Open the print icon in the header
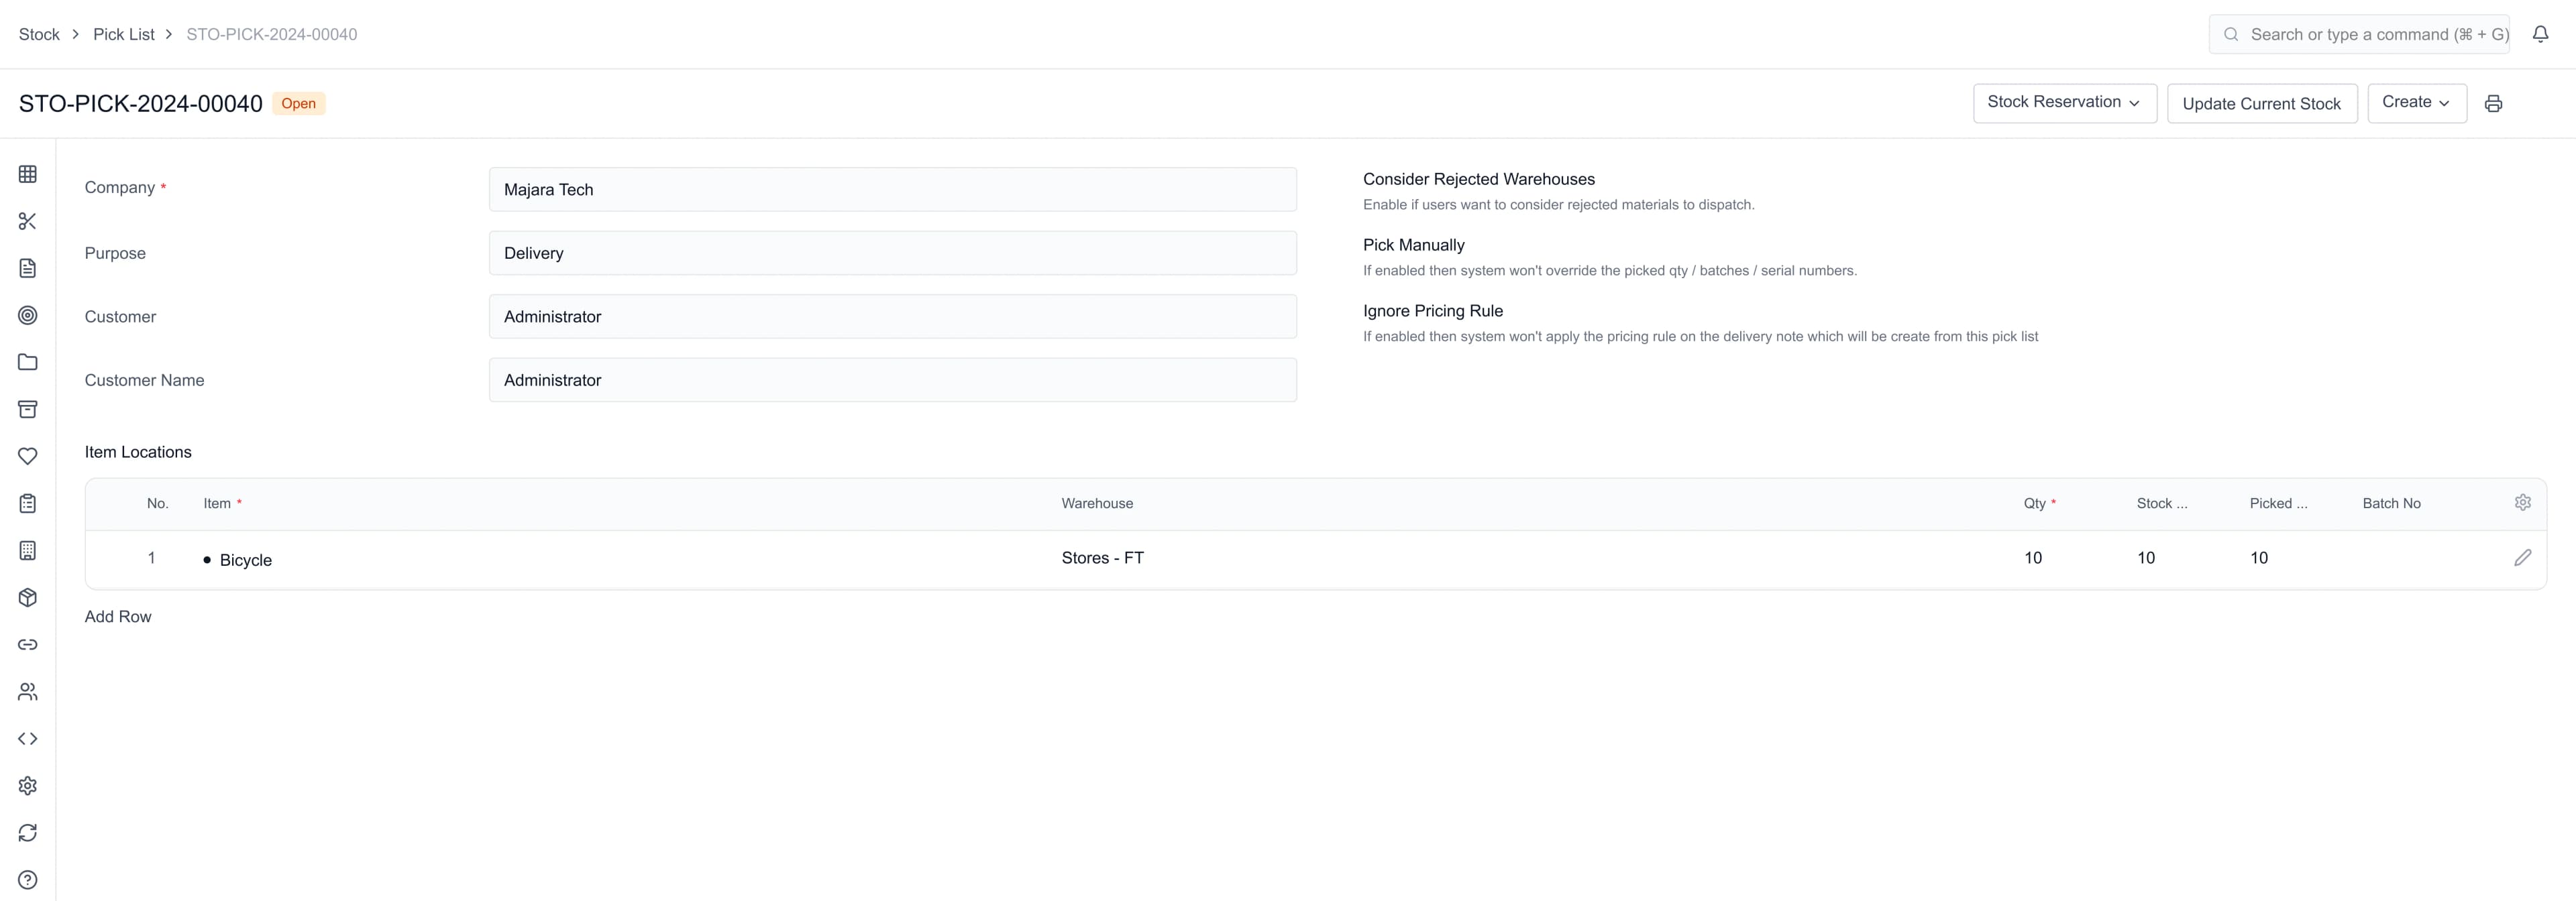Image resolution: width=2576 pixels, height=901 pixels. (x=2493, y=103)
